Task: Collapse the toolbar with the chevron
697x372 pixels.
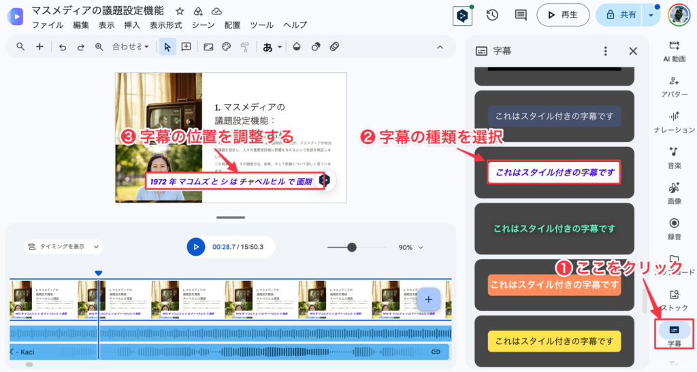Action: coord(440,47)
